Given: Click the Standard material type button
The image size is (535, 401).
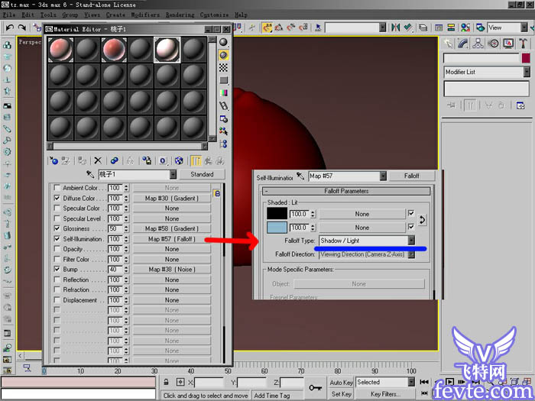Looking at the screenshot, I should 202,175.
